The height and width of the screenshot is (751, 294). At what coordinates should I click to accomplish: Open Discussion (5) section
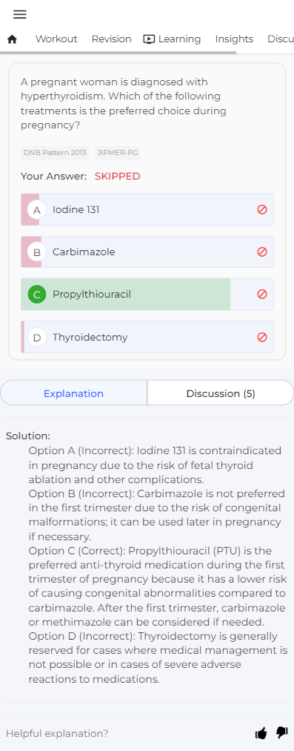[x=221, y=393]
